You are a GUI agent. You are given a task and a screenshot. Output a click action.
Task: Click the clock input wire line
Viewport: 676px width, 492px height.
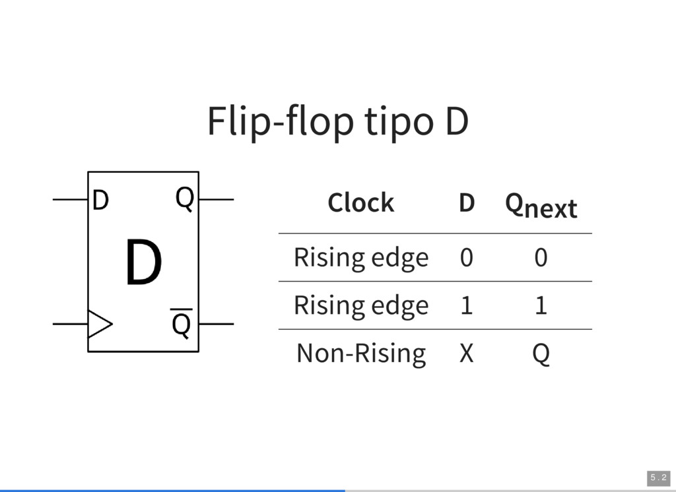(x=70, y=324)
